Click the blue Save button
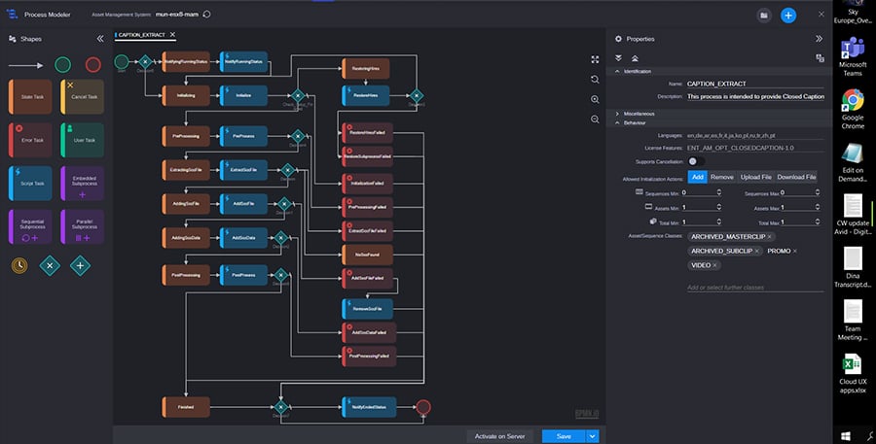The height and width of the screenshot is (444, 876). point(564,436)
